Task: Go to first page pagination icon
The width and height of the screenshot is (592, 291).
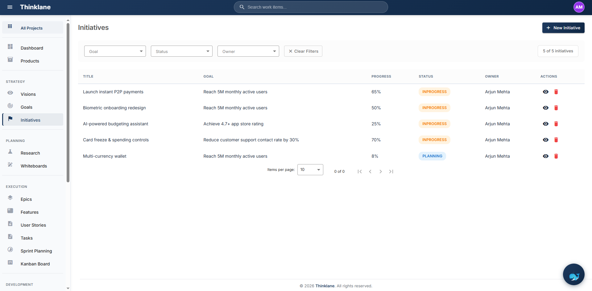Action: click(x=360, y=172)
